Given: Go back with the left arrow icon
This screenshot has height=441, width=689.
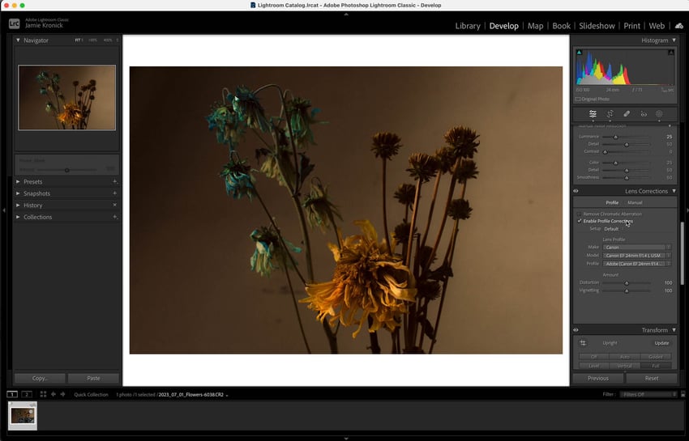Looking at the screenshot, I should click(x=53, y=394).
